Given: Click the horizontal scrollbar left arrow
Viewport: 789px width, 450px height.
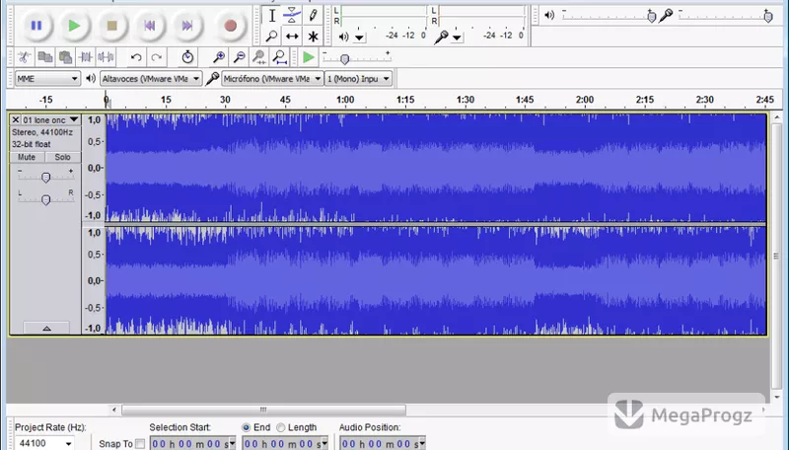Looking at the screenshot, I should 114,410.
